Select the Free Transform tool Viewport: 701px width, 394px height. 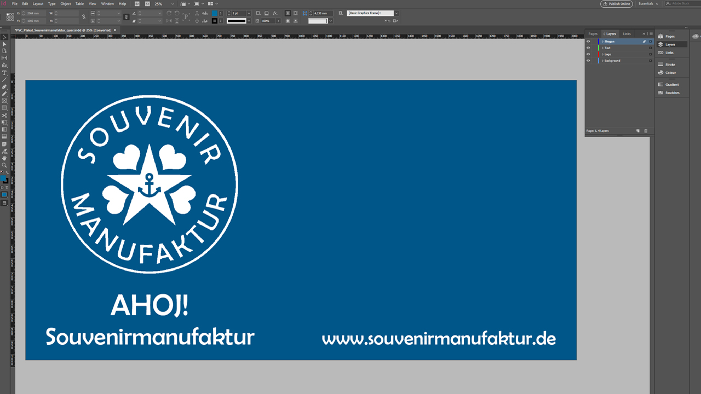pyautogui.click(x=4, y=122)
